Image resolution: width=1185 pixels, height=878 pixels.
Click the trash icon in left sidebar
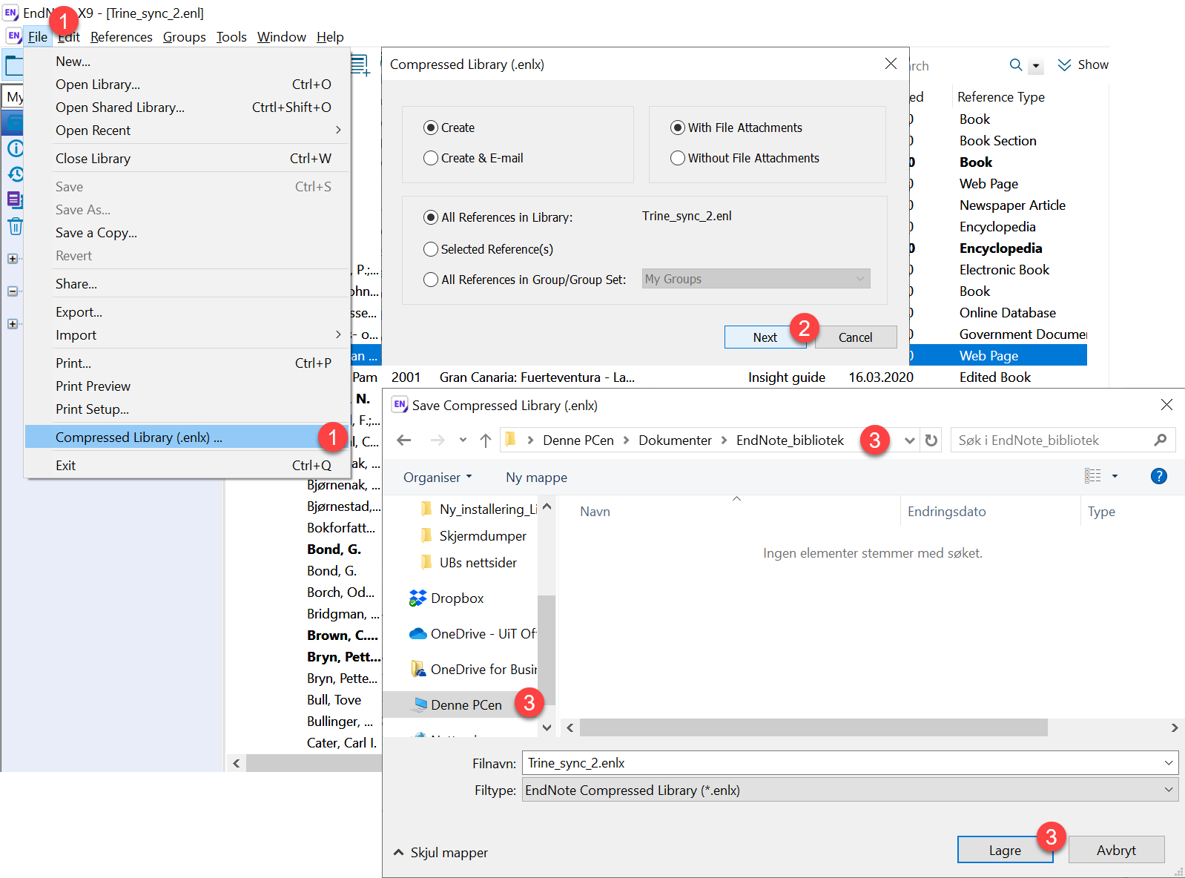click(15, 227)
